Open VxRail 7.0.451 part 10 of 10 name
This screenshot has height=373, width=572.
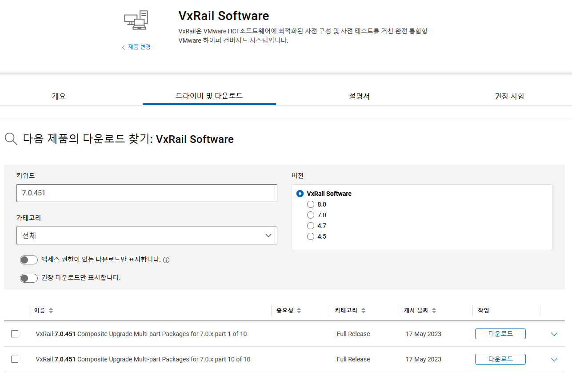pos(143,359)
